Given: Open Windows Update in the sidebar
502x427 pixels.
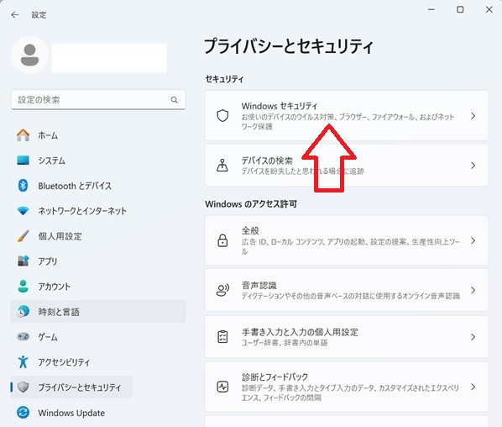Looking at the screenshot, I should point(98,412).
